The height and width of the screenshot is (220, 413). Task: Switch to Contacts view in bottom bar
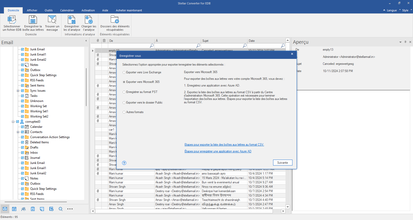pos(23,209)
